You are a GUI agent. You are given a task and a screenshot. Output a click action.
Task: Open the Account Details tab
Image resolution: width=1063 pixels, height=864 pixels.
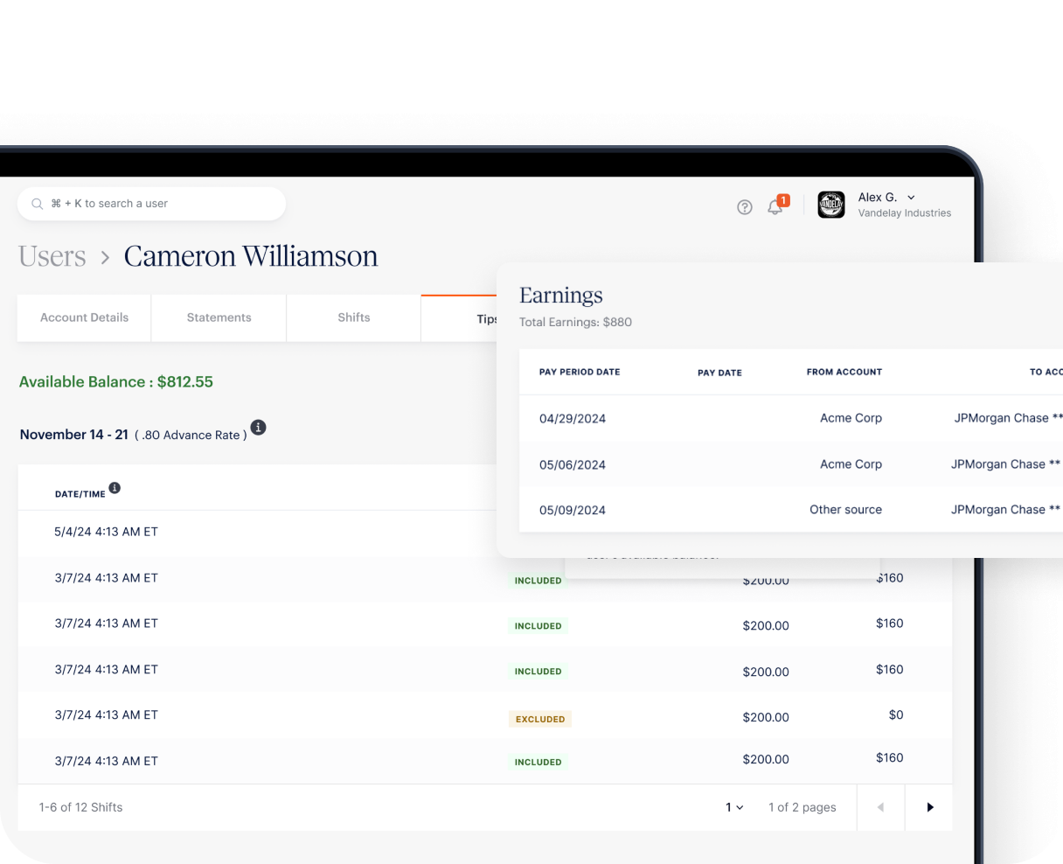(84, 317)
